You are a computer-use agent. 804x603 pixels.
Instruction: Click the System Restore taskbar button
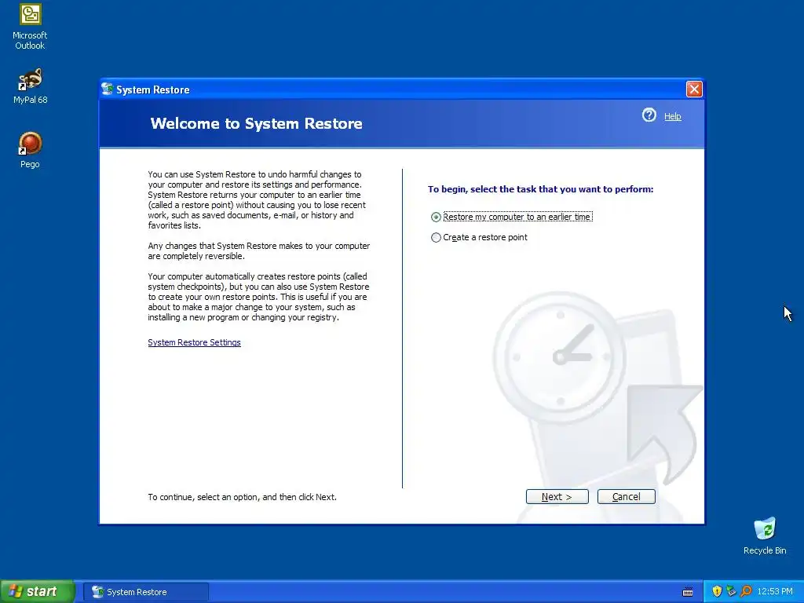[146, 592]
